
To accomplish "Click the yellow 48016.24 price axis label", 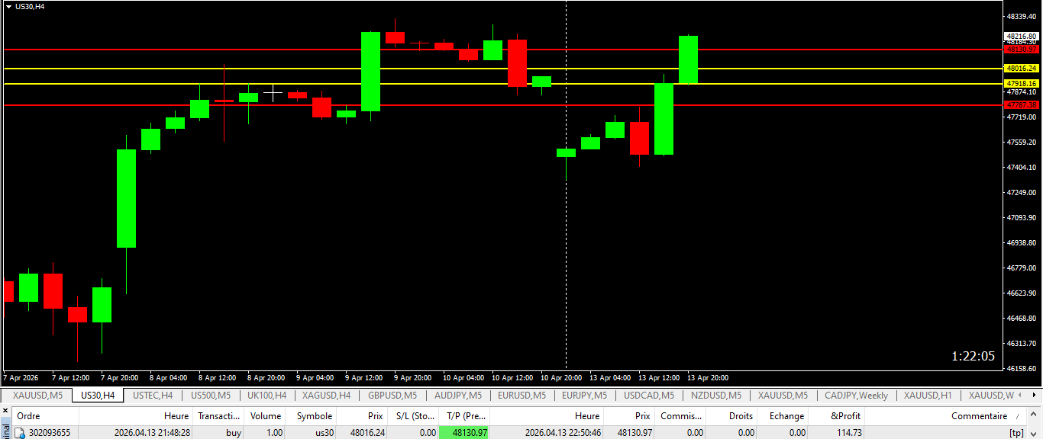I will 1022,69.
